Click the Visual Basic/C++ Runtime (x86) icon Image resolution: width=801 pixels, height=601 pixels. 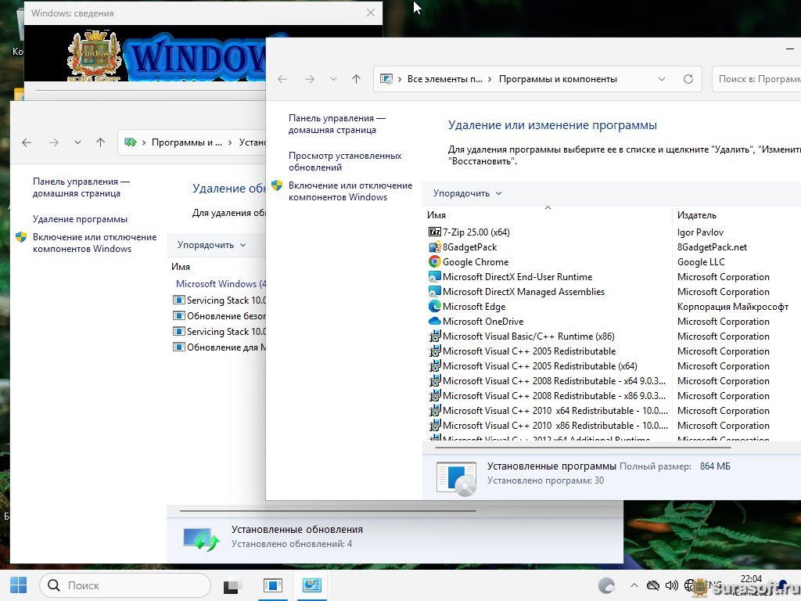click(x=434, y=336)
